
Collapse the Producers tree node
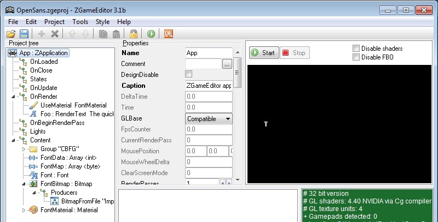pyautogui.click(x=34, y=193)
